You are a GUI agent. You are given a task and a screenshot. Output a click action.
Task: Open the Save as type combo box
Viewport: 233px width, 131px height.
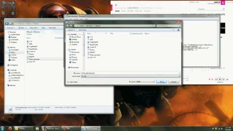[x=130, y=76]
